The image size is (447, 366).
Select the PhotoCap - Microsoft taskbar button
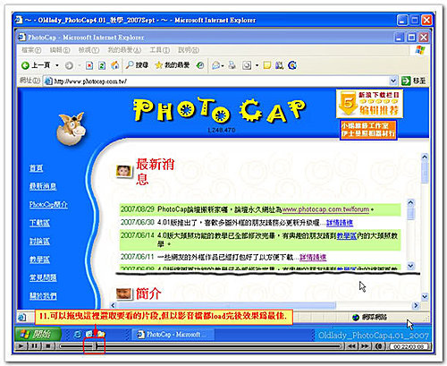[173, 335]
